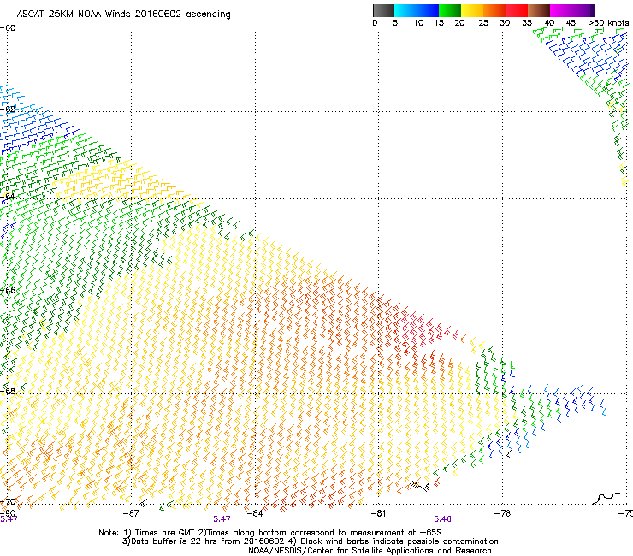Click the '-84' longitude label
The height and width of the screenshot is (556, 633).
pos(255,513)
